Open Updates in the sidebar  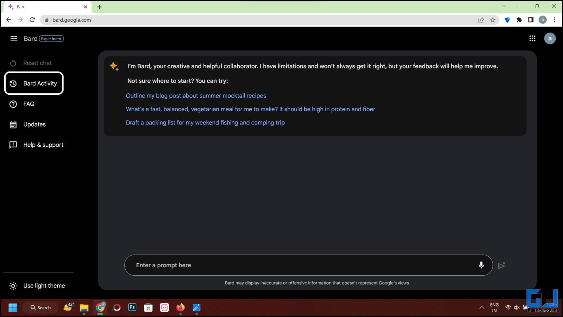(27, 124)
